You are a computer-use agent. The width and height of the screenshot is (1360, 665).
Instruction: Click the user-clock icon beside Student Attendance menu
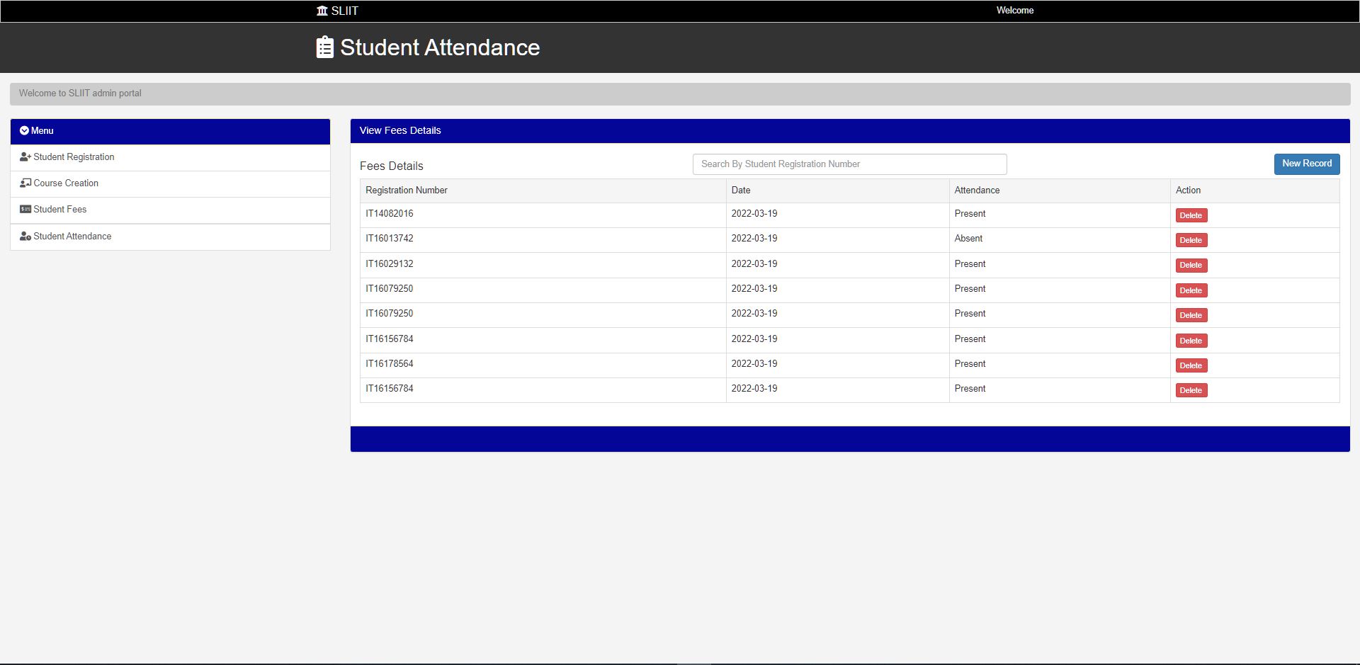pyautogui.click(x=25, y=237)
